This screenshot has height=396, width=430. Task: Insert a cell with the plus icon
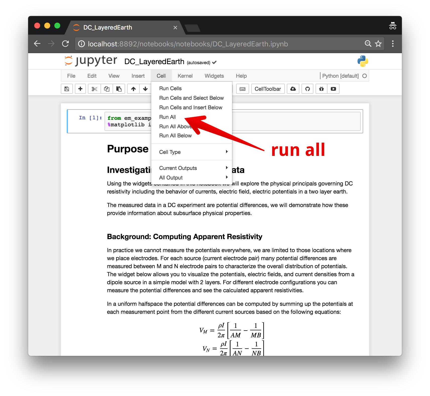pos(80,89)
